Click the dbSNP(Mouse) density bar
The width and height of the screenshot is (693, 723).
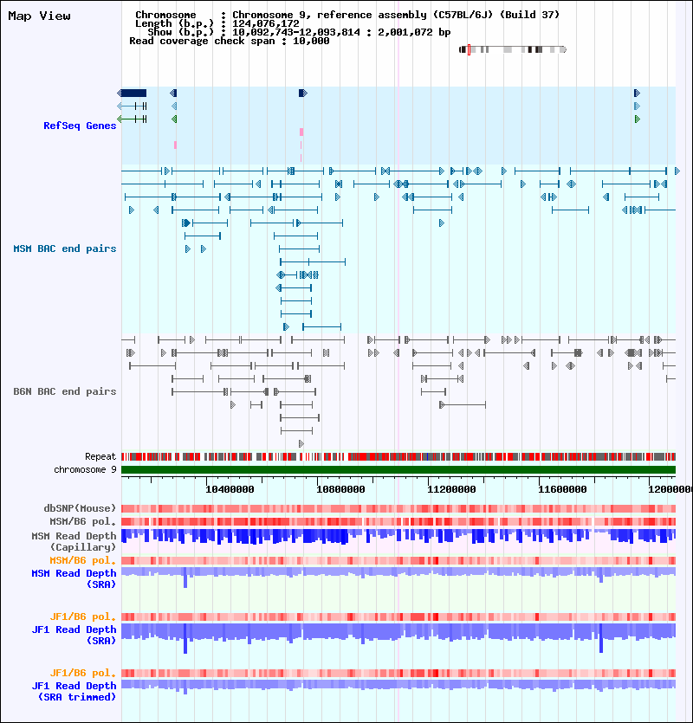click(398, 508)
